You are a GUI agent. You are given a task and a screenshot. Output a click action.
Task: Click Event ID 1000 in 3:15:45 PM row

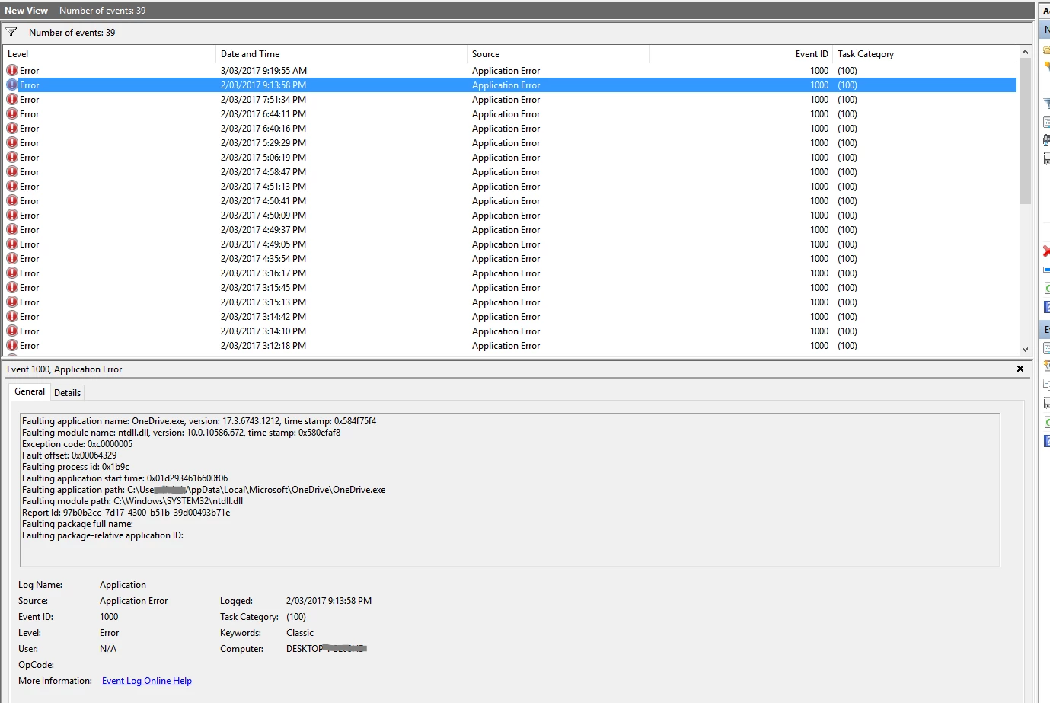[x=819, y=287]
